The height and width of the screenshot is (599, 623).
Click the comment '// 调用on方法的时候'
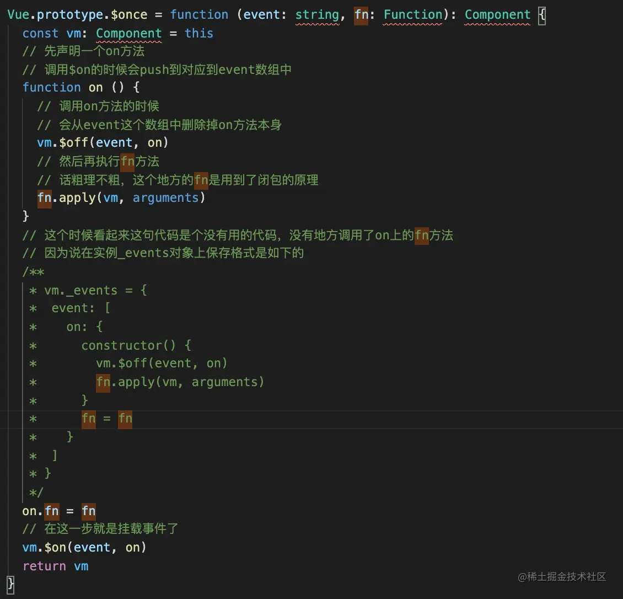tap(98, 106)
